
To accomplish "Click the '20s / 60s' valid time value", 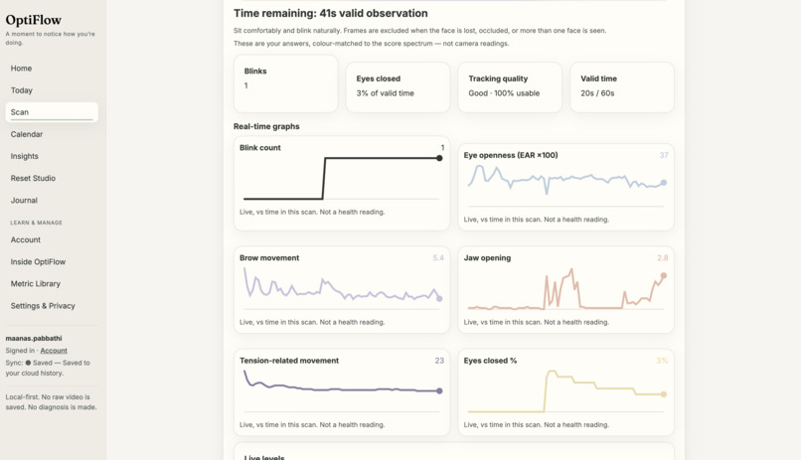I will point(597,93).
